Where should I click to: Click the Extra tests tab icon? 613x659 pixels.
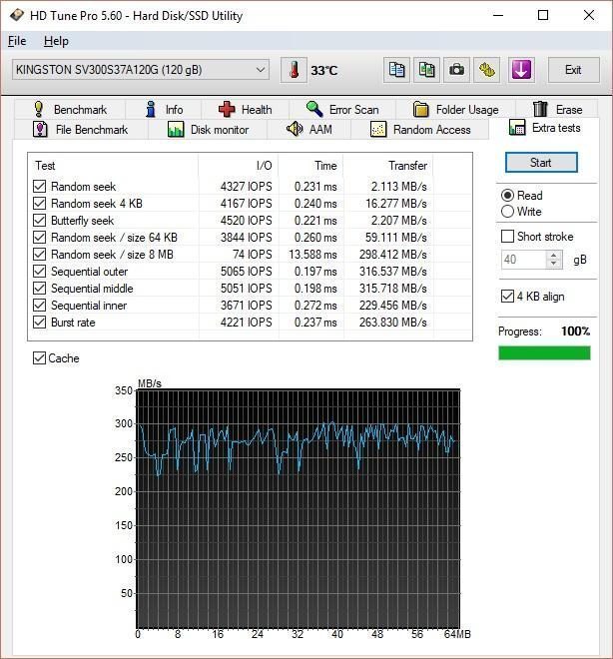tap(517, 128)
